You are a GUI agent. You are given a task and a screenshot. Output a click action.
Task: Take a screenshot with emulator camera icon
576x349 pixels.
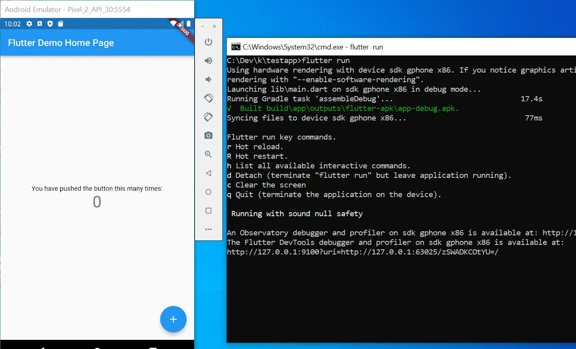coord(208,136)
